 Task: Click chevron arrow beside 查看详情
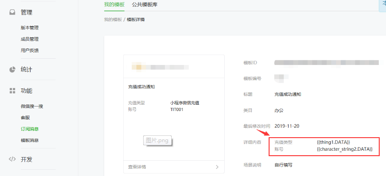pos(217,167)
